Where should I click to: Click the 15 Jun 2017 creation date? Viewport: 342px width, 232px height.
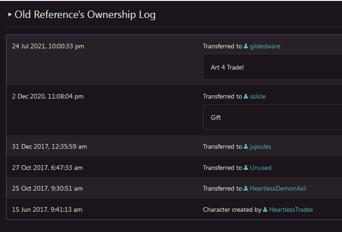[47, 209]
